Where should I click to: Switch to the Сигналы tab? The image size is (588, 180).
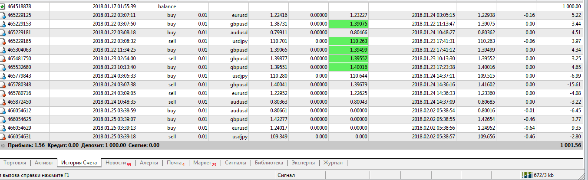(x=235, y=163)
